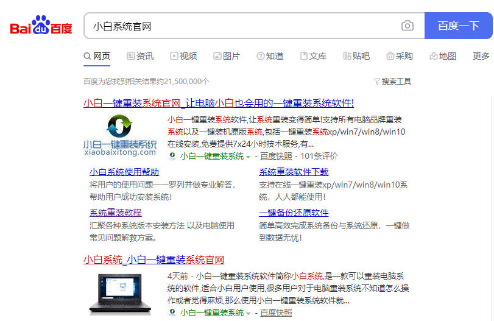
Task: Click the laptop thumbnail image
Action: pyautogui.click(x=120, y=294)
